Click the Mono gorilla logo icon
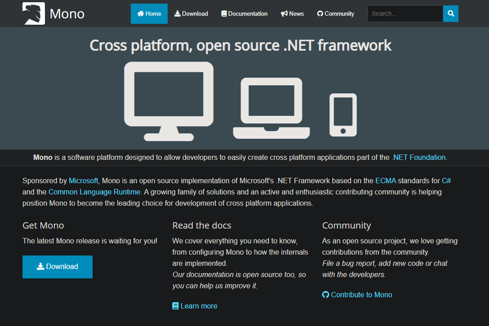 click(x=34, y=13)
